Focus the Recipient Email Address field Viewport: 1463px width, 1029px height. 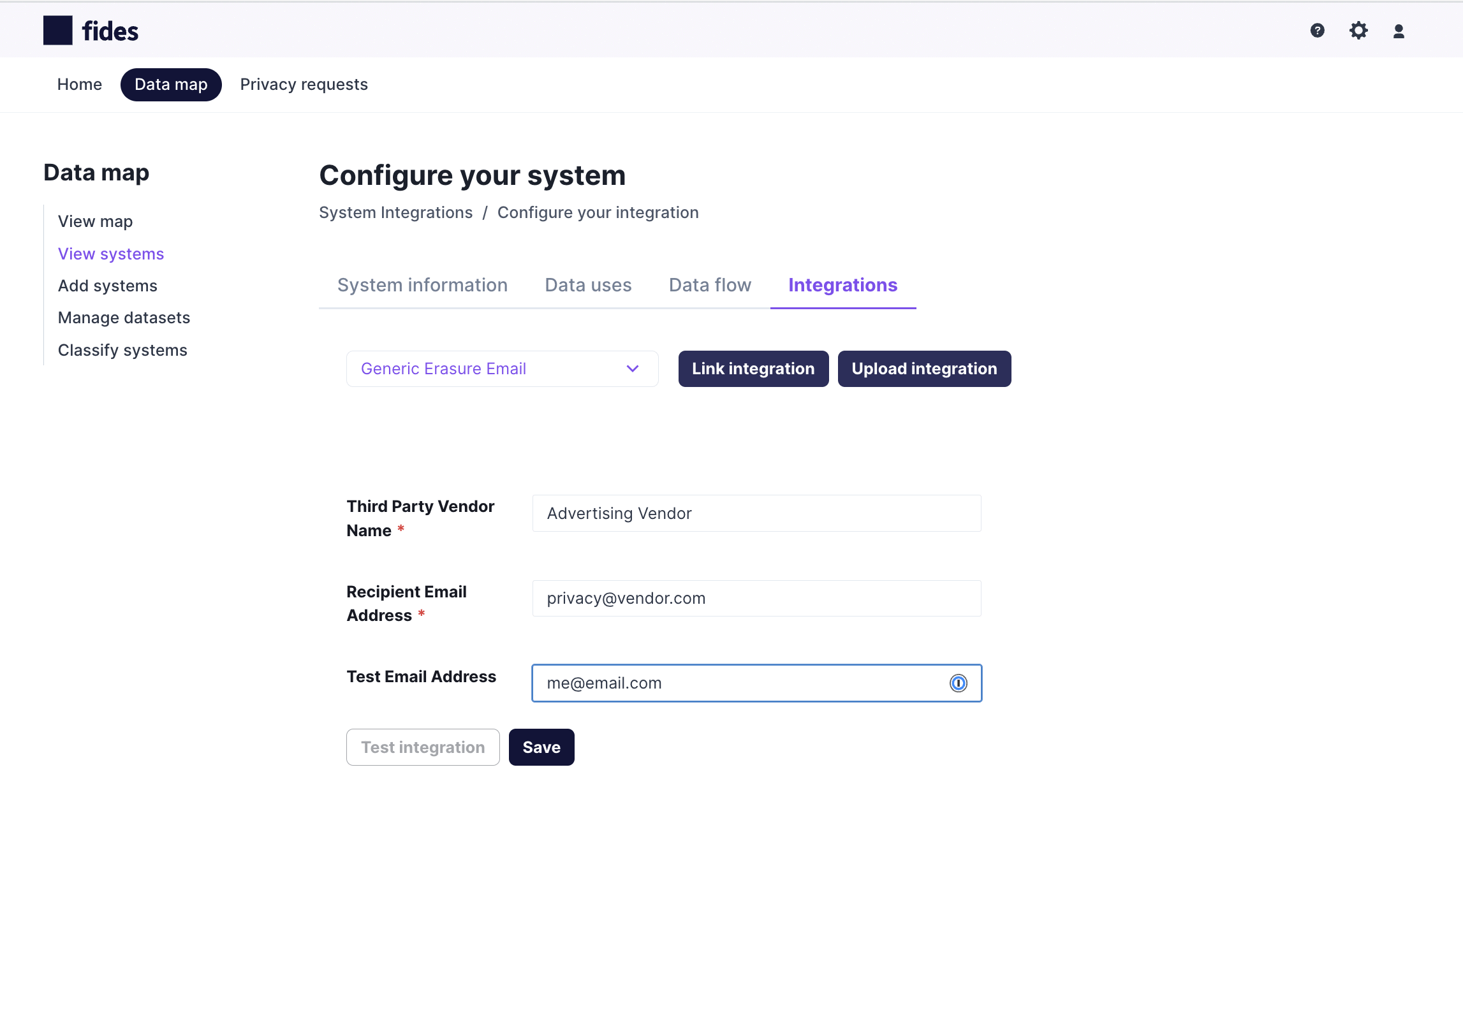(x=757, y=598)
